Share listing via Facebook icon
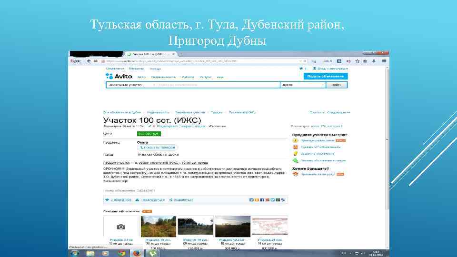This screenshot has height=257, width=457. (x=262, y=200)
